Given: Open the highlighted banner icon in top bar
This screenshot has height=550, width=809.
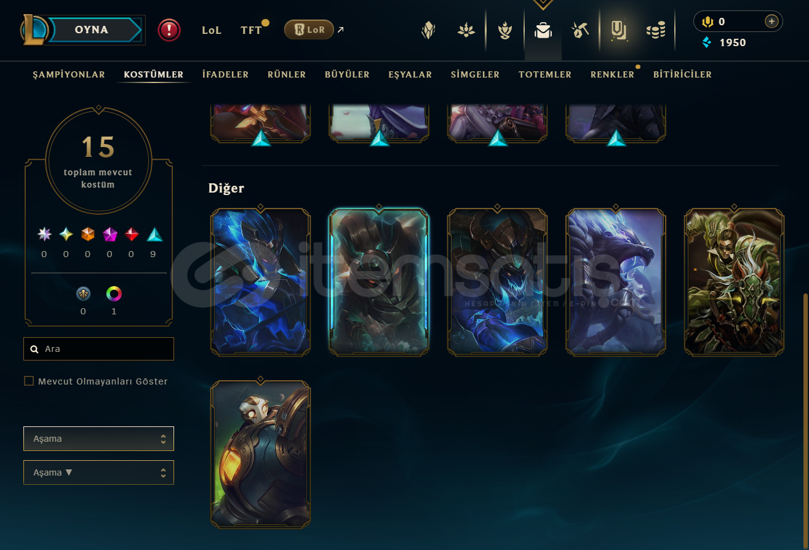Looking at the screenshot, I should tap(618, 30).
